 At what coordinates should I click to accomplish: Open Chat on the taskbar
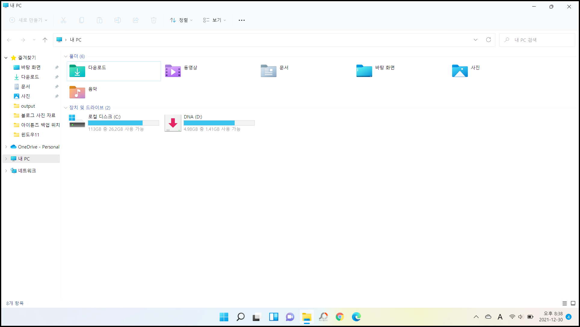coord(290,317)
